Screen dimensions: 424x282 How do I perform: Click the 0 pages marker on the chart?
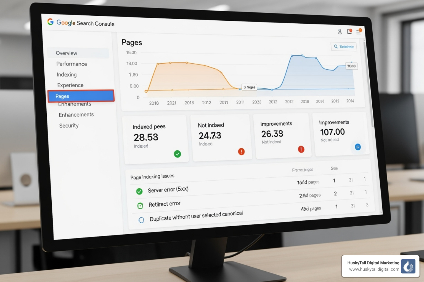pos(249,87)
